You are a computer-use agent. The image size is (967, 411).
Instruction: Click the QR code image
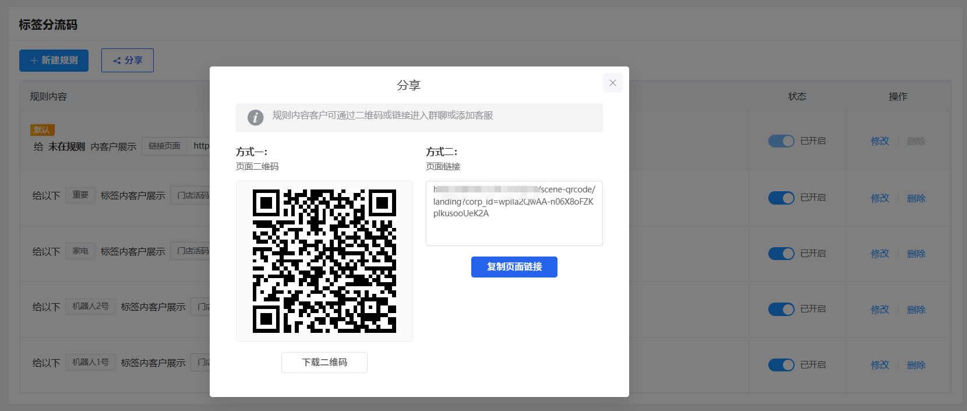click(324, 261)
